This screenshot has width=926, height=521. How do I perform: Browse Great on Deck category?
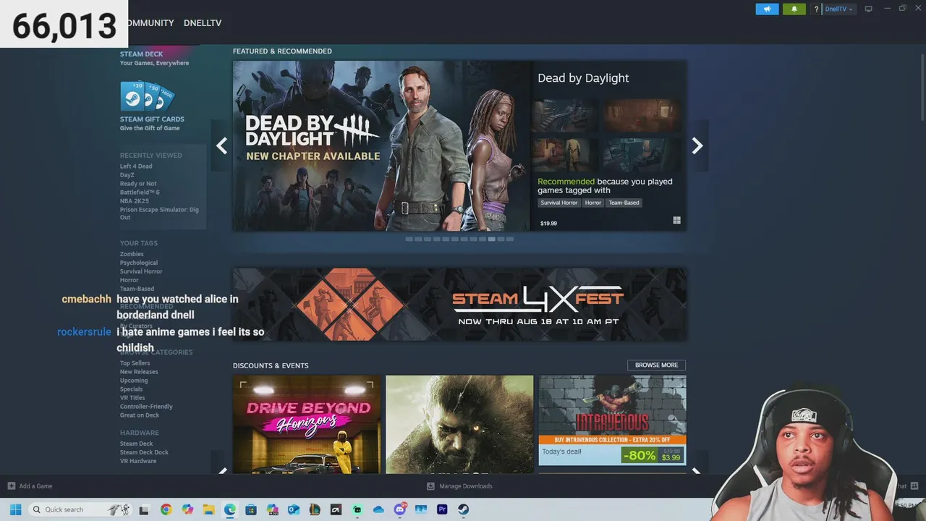pyautogui.click(x=140, y=415)
